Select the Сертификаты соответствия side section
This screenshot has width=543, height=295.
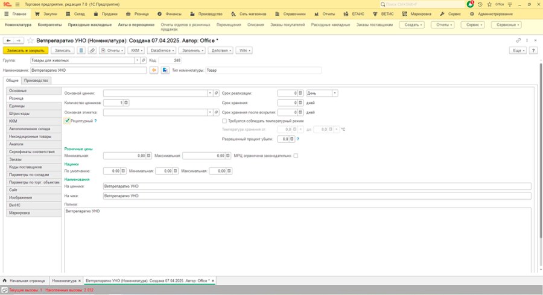click(34, 151)
